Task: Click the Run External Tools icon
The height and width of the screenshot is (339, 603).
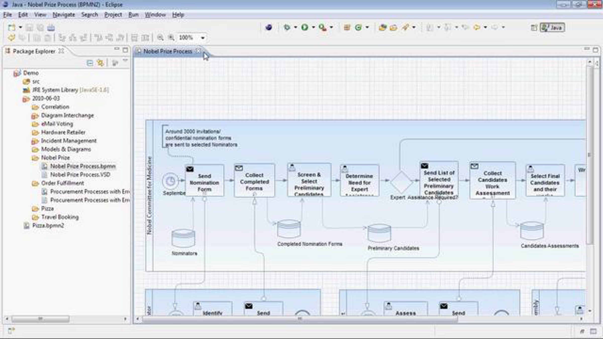Action: click(x=322, y=27)
